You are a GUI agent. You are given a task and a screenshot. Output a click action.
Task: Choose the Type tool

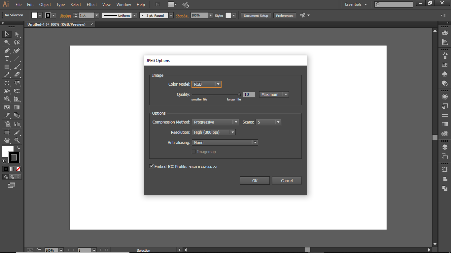7,58
